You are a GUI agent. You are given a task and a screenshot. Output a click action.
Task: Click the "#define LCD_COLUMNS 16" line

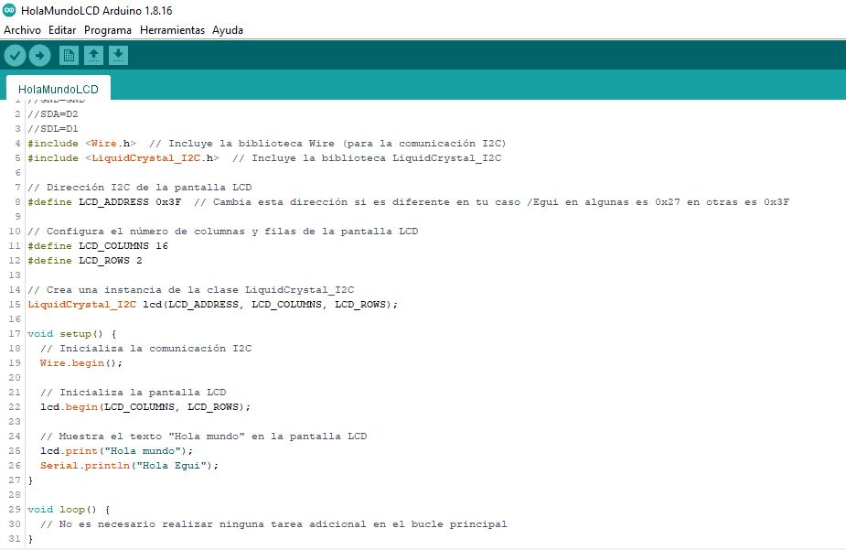[x=98, y=245]
